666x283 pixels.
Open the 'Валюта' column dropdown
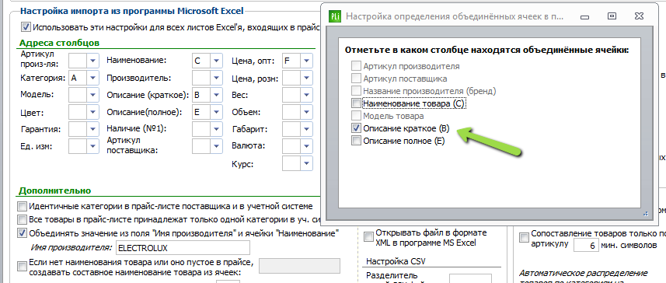(307, 147)
